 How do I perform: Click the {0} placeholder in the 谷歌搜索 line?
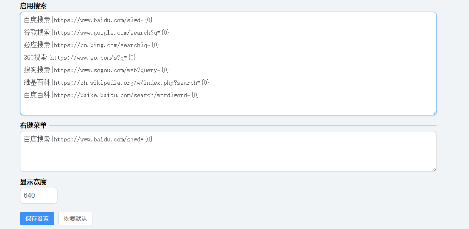[x=165, y=33]
